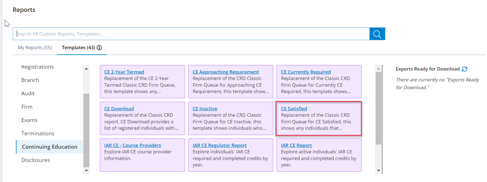Open the CE Satisfied template link

pyautogui.click(x=294, y=109)
